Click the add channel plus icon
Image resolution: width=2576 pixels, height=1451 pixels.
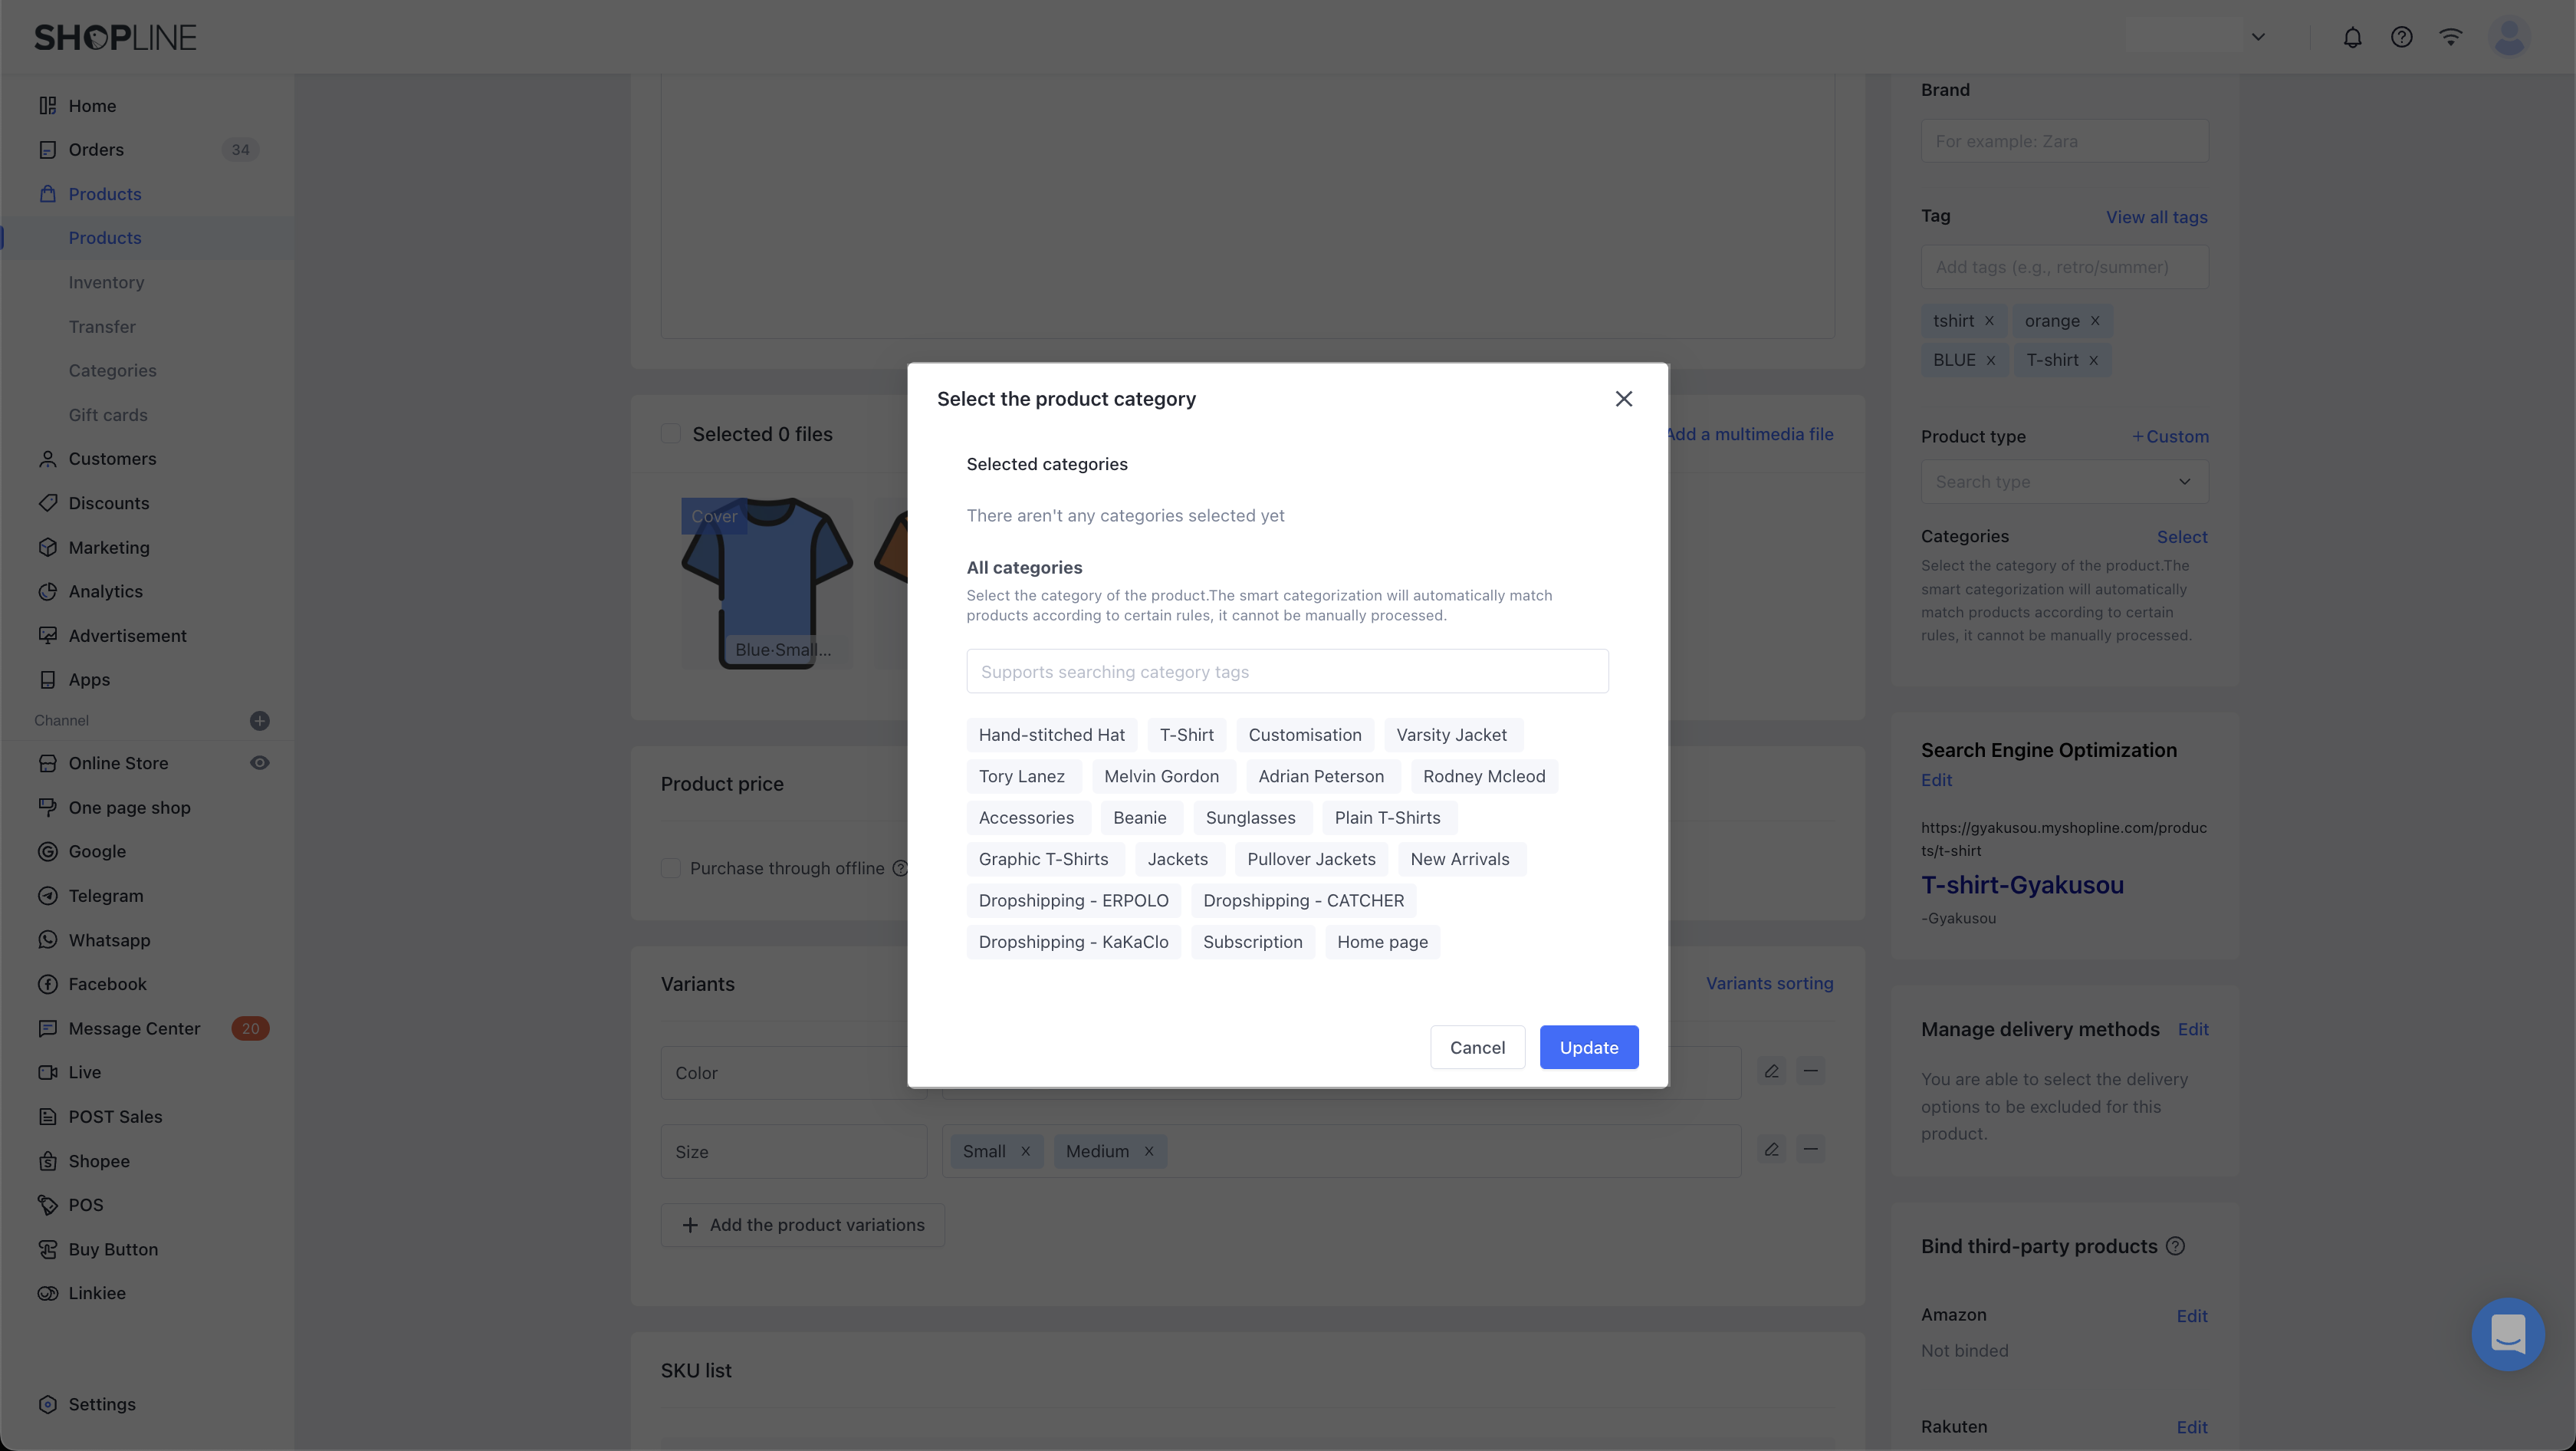point(260,721)
